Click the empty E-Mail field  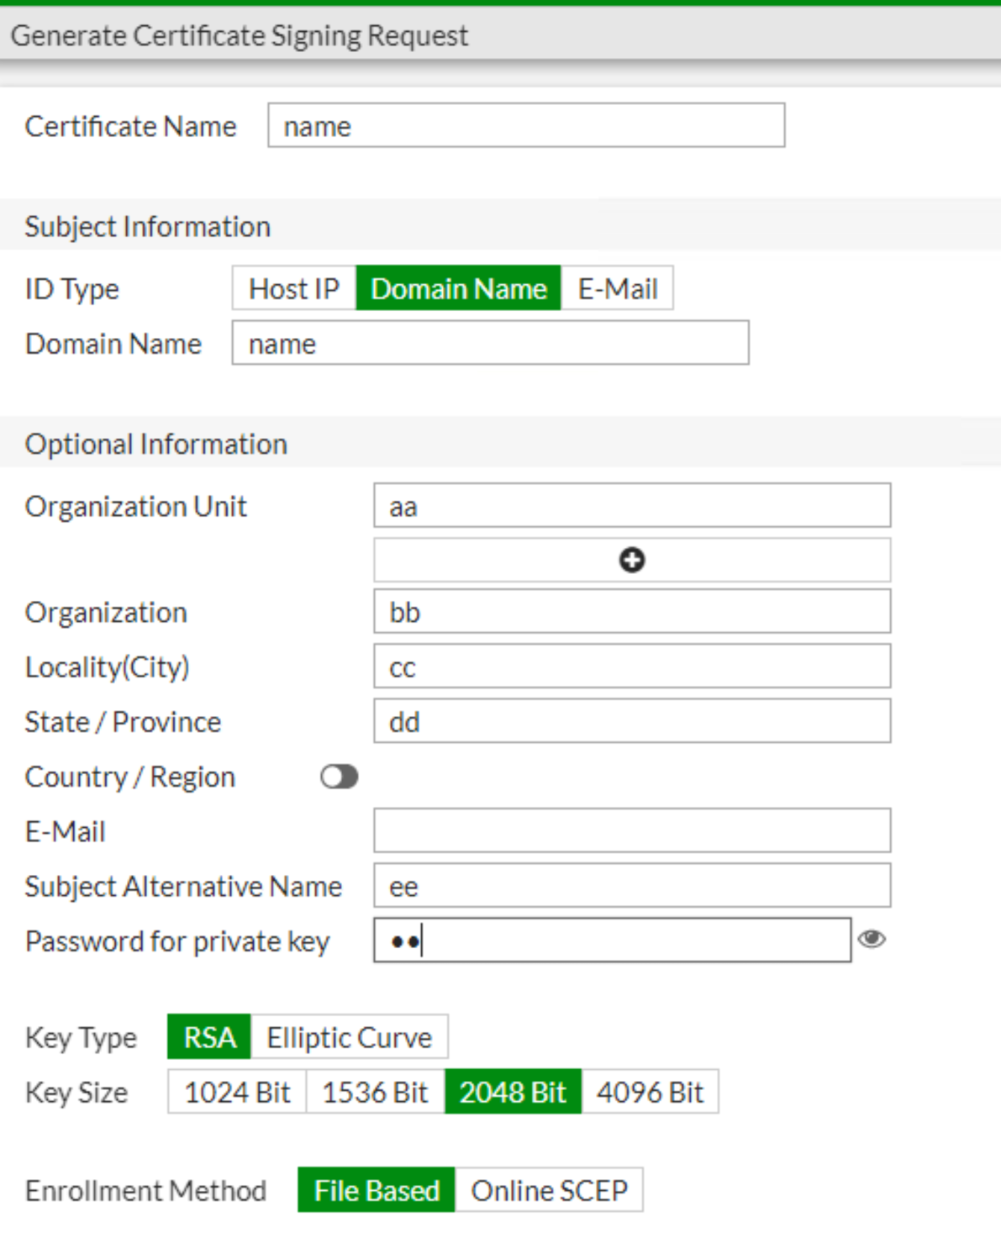pos(632,830)
